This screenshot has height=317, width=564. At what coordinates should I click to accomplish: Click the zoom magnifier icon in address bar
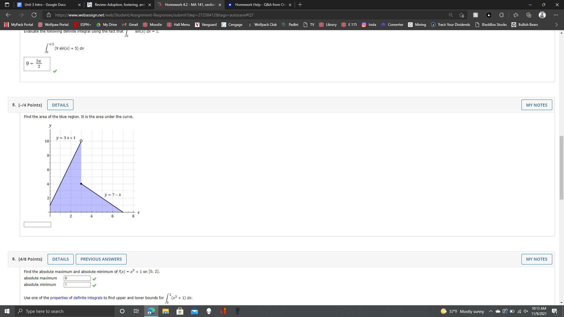point(451,15)
